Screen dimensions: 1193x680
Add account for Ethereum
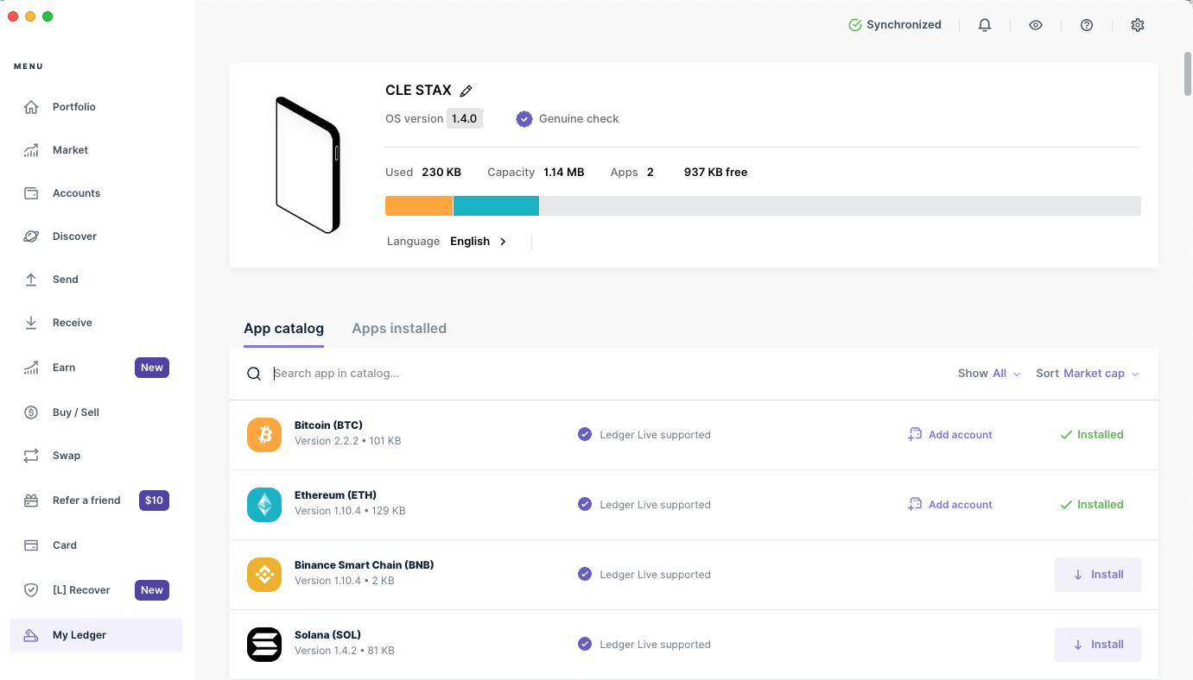pyautogui.click(x=950, y=505)
